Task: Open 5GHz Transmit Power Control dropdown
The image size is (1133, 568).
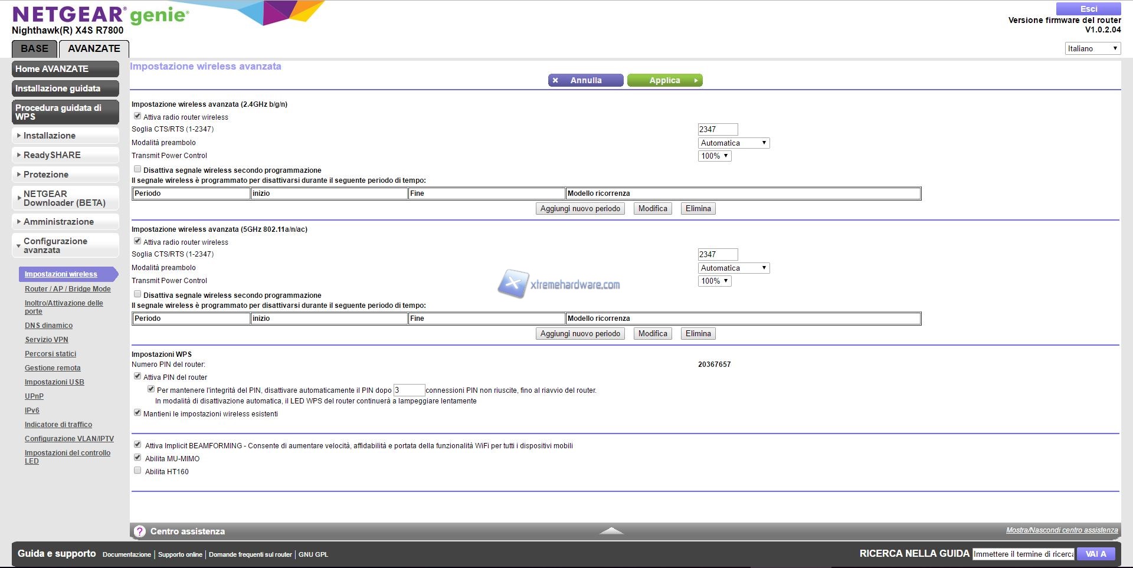Action: pyautogui.click(x=714, y=281)
